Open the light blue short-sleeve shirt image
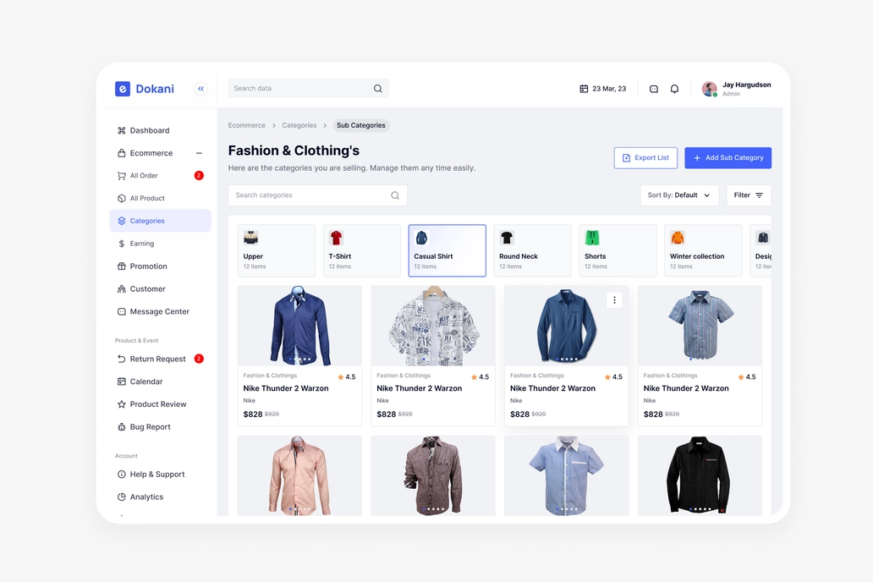This screenshot has width=873, height=582. point(566,475)
